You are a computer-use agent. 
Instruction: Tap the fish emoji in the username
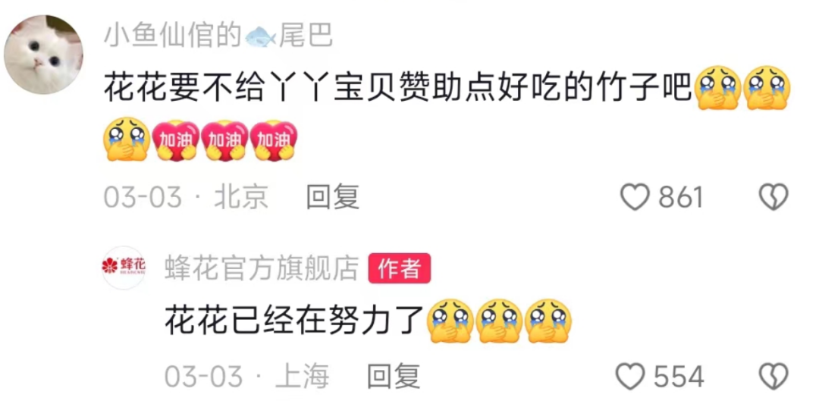tap(260, 38)
